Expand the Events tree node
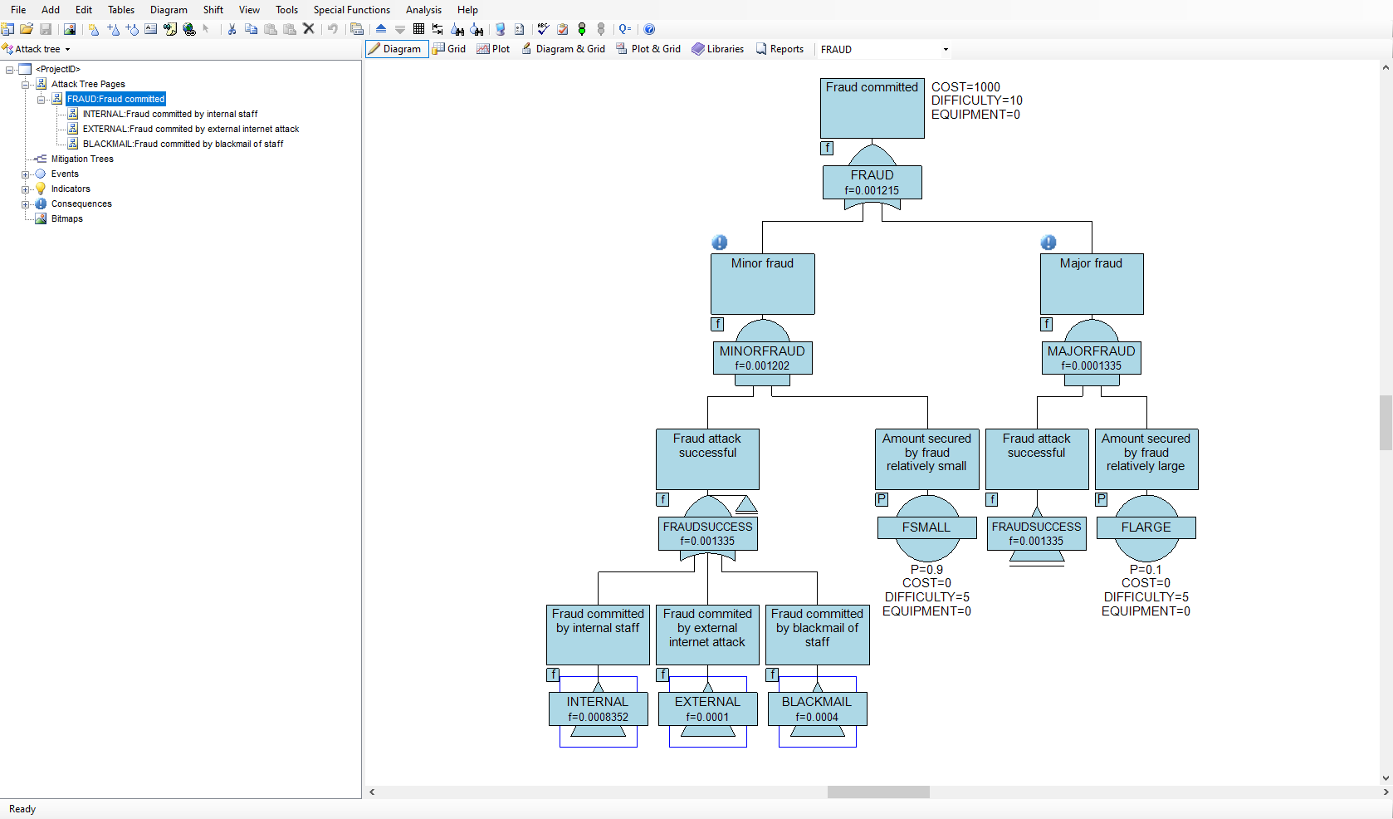This screenshot has width=1393, height=819. coord(25,174)
